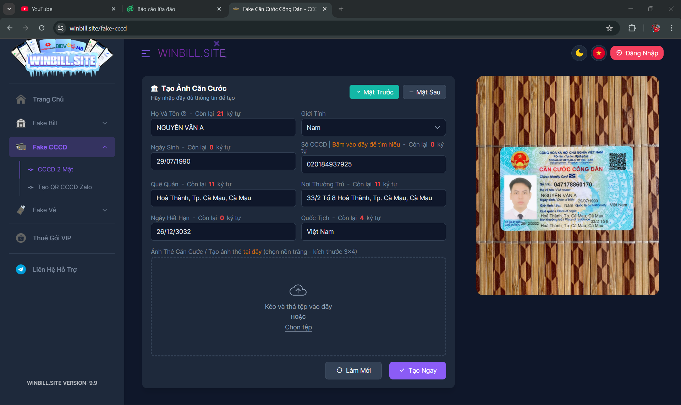
Task: Click the browser profile avatar
Action: pos(655,28)
